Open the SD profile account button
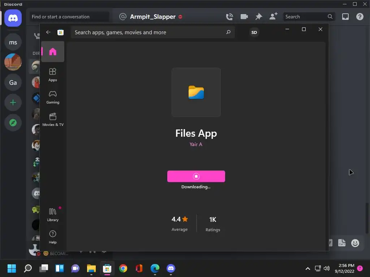This screenshot has height=277, width=370. [254, 32]
